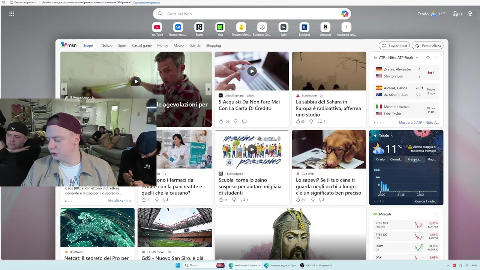Screen dimensions: 480x270
Task: Click the Windows Start button
Action: pyautogui.click(x=178, y=265)
